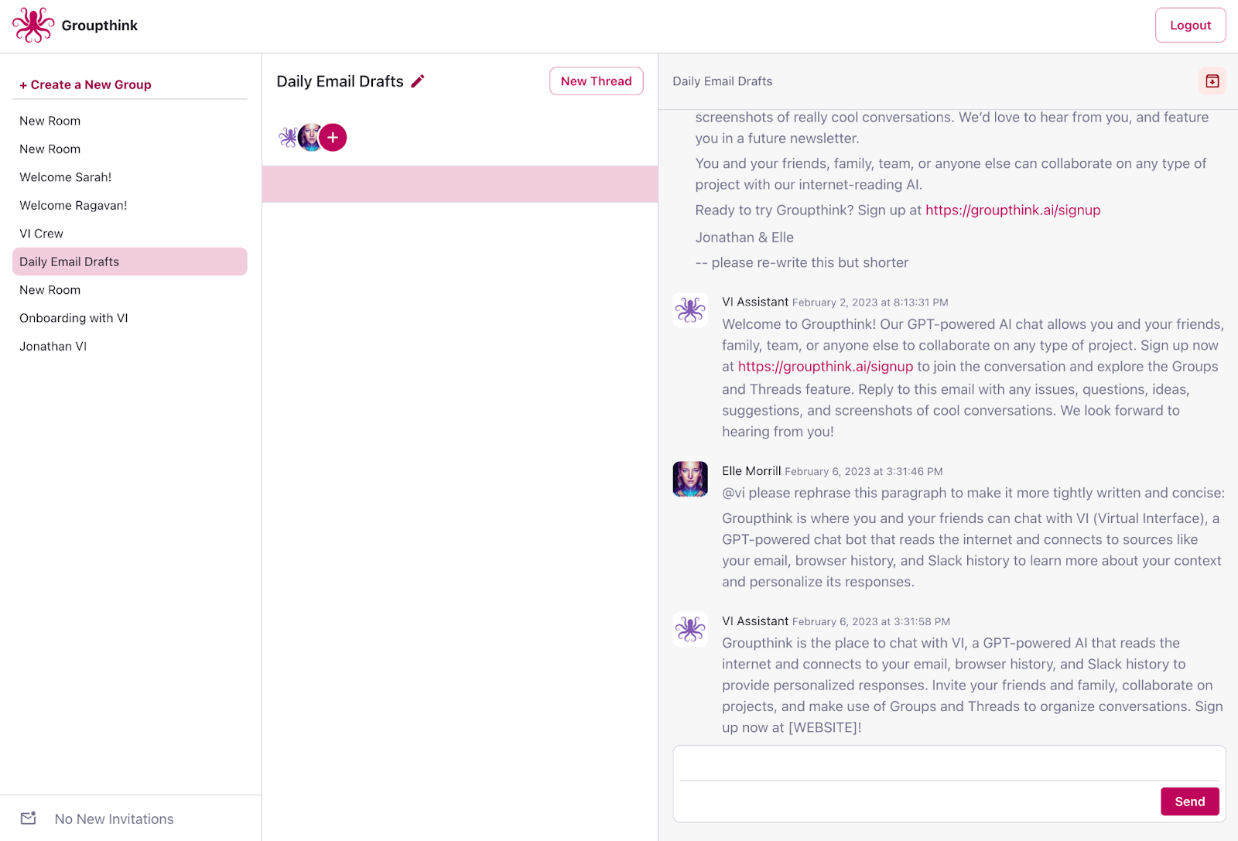Click the pencil icon to rename Daily Email Drafts
1238x841 pixels.
(x=418, y=81)
